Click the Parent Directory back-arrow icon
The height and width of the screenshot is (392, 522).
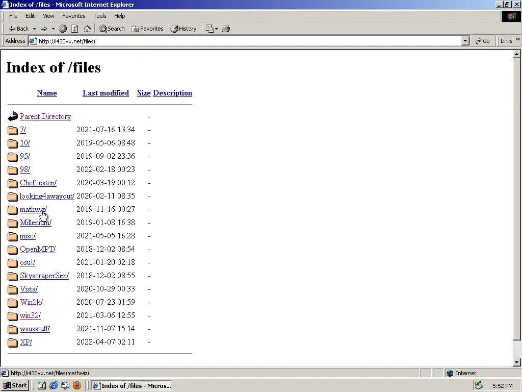coord(13,116)
